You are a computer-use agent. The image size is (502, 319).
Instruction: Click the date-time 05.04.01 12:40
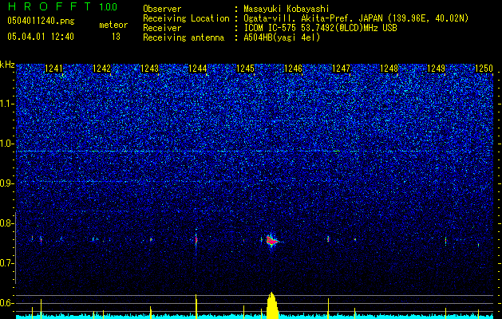coord(41,36)
